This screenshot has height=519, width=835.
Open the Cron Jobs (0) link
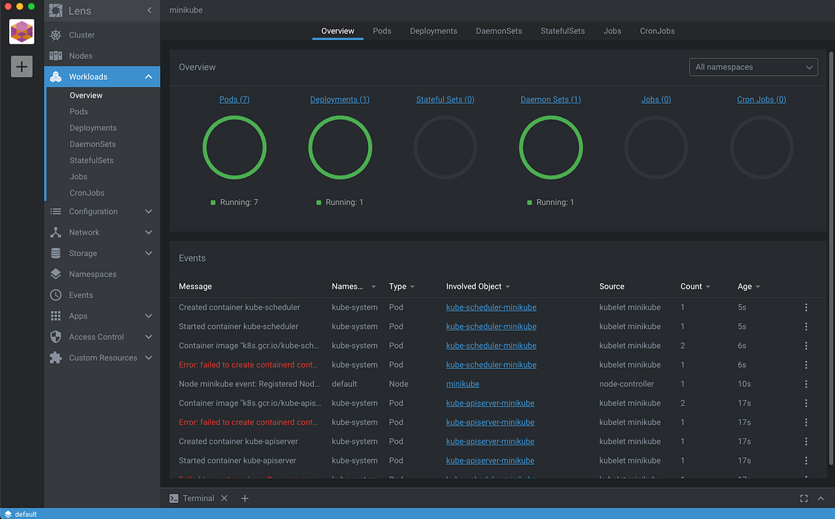pos(761,99)
